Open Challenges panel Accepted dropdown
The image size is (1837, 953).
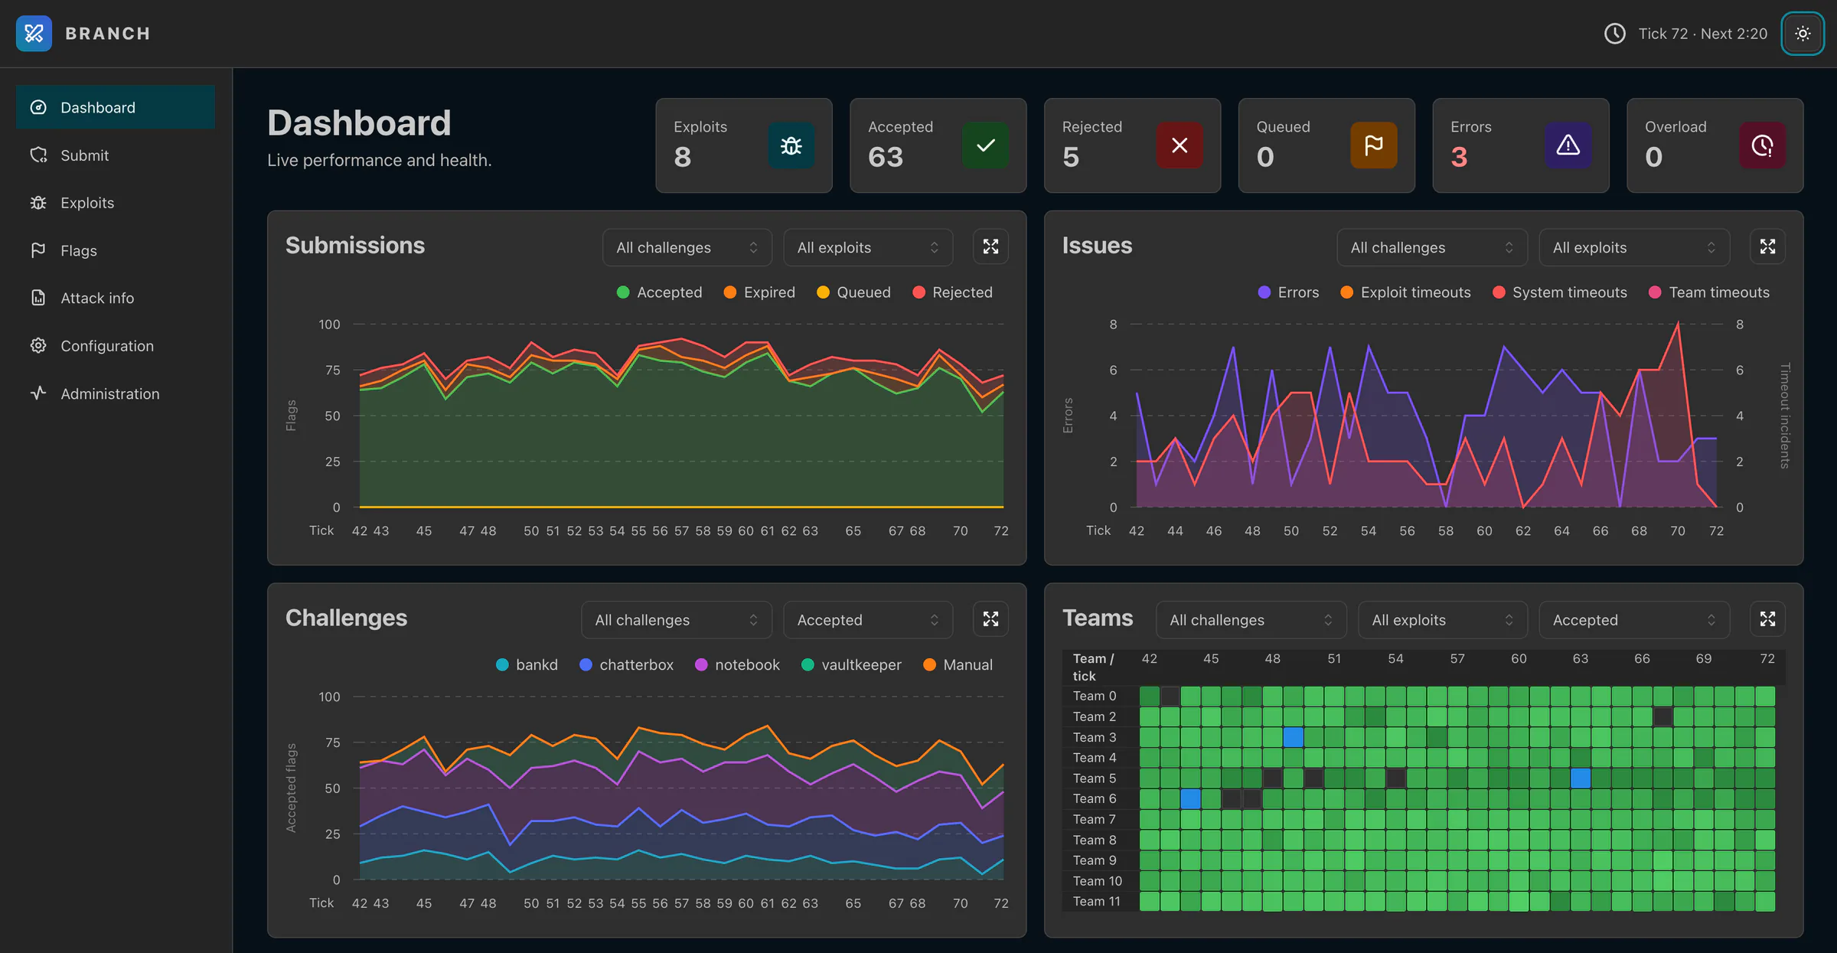(868, 620)
